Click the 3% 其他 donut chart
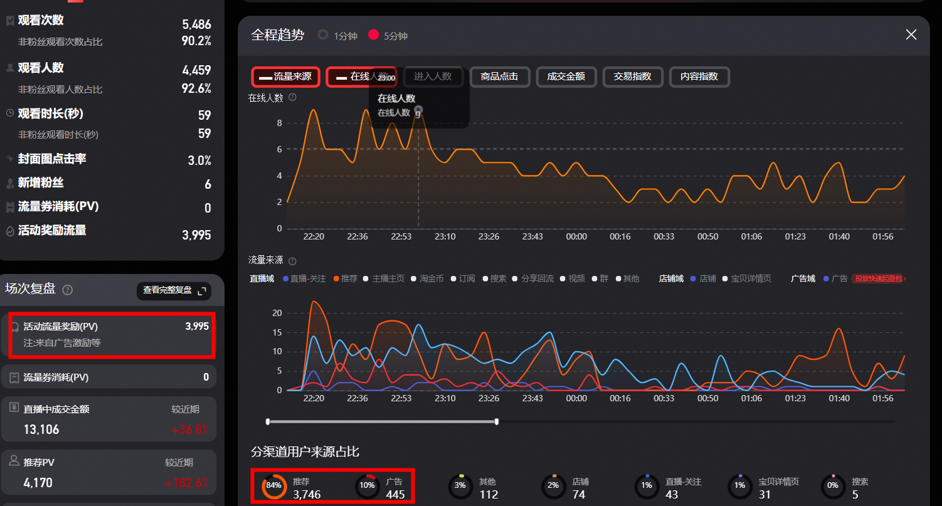Viewport: 942px width, 506px height. pos(460,485)
